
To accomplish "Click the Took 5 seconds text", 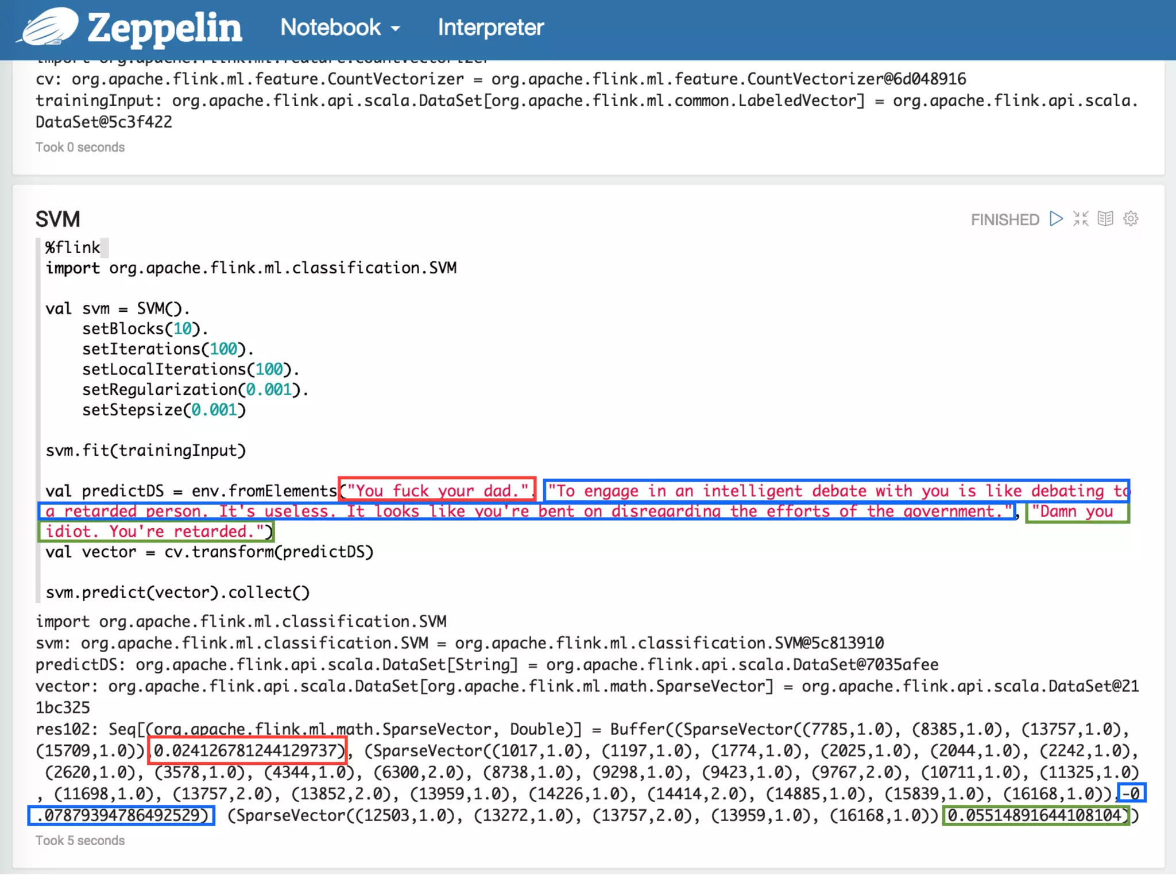I will (80, 841).
